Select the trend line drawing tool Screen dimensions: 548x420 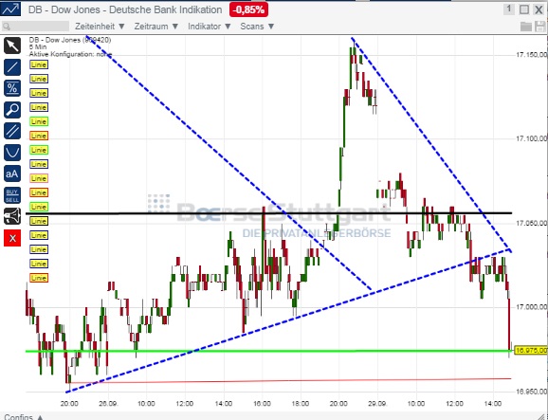[12, 67]
